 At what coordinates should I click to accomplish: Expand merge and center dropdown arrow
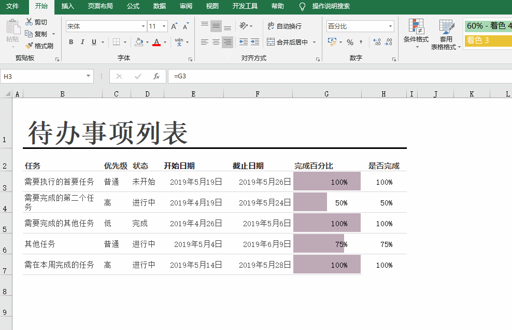click(x=315, y=42)
